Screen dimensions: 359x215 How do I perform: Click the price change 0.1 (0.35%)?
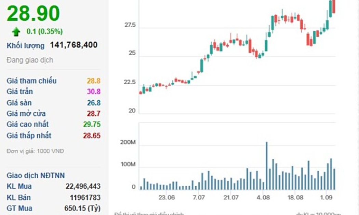44,32
